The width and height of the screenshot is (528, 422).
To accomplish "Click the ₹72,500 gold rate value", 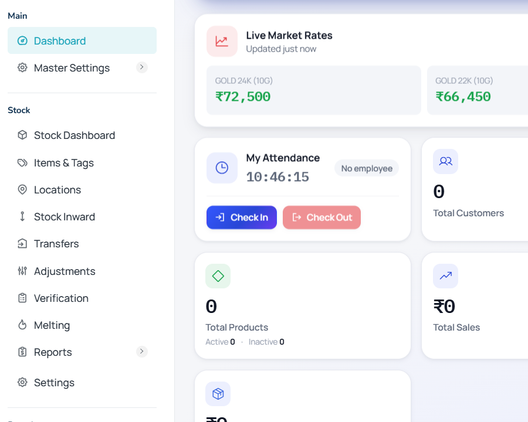I will 243,97.
